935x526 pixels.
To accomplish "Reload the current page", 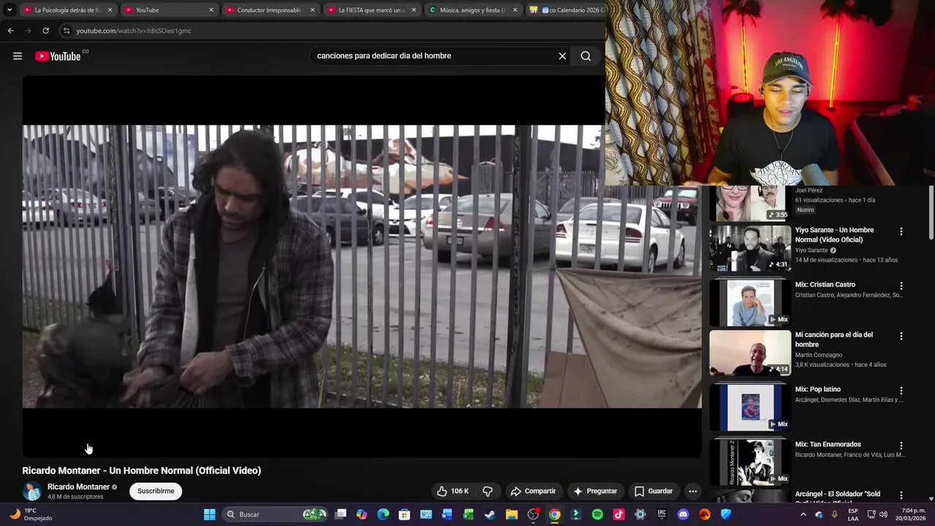I will [45, 31].
